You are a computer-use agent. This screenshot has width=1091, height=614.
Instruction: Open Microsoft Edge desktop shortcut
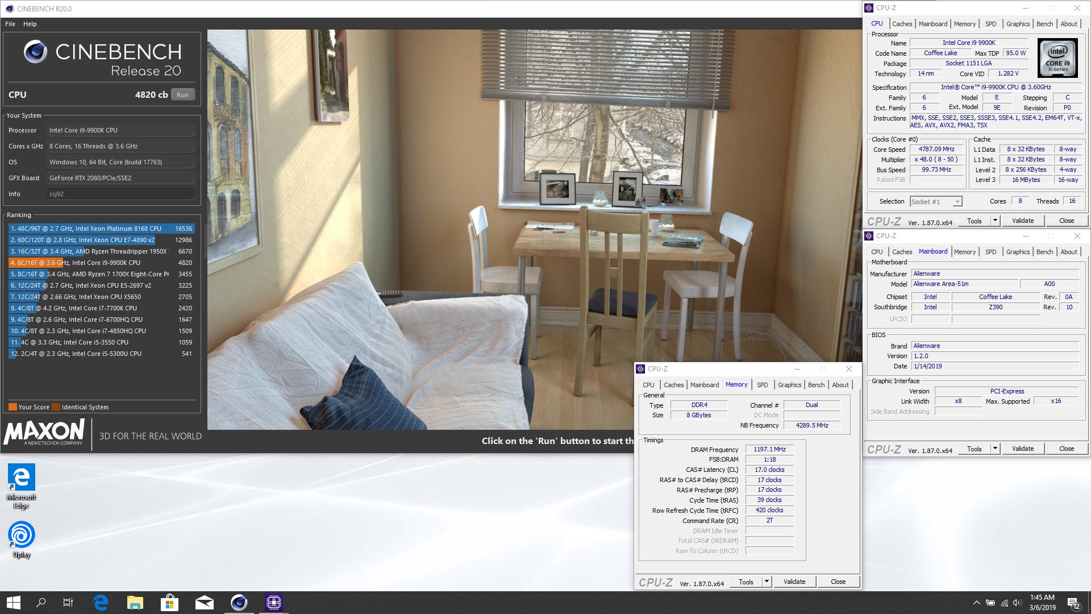tap(22, 487)
